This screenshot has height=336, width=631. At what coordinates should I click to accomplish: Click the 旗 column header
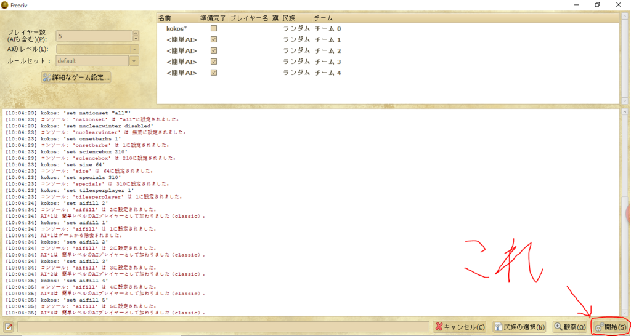point(275,18)
